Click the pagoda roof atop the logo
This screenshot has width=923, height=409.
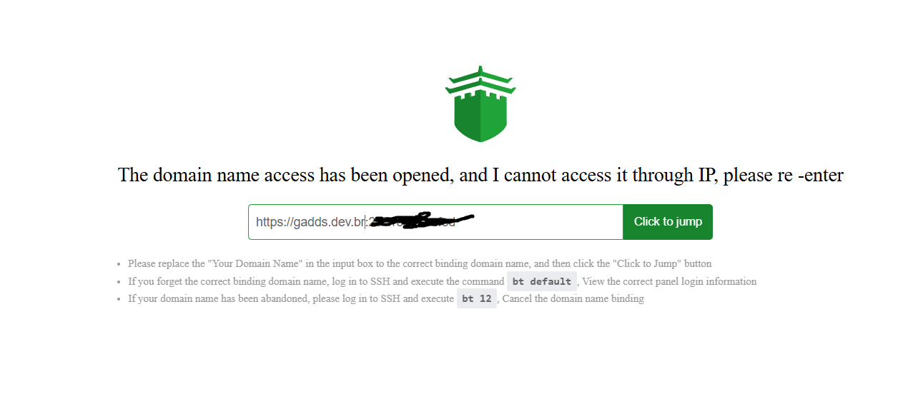click(x=480, y=80)
